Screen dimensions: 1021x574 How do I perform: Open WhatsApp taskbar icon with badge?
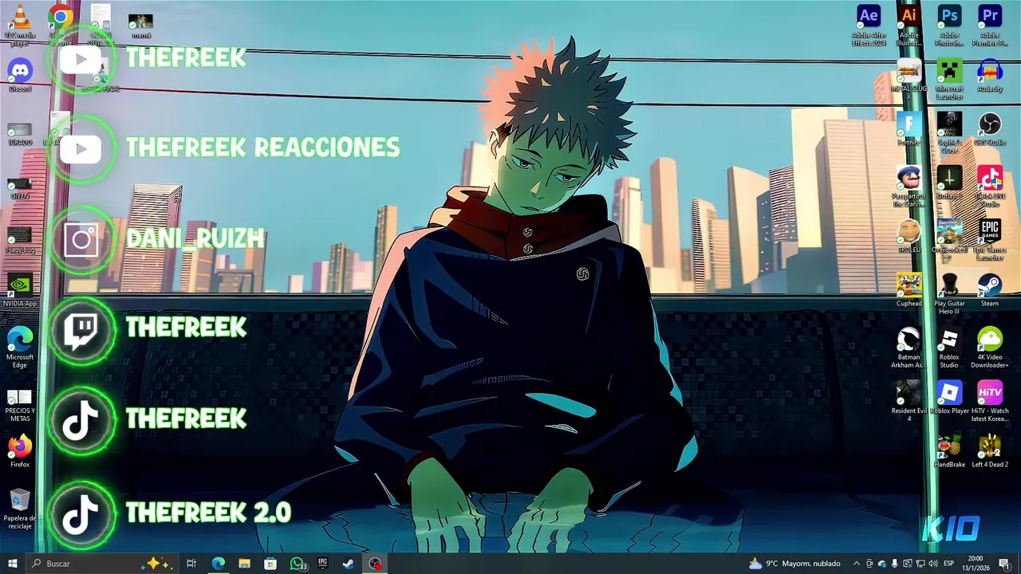[x=298, y=564]
